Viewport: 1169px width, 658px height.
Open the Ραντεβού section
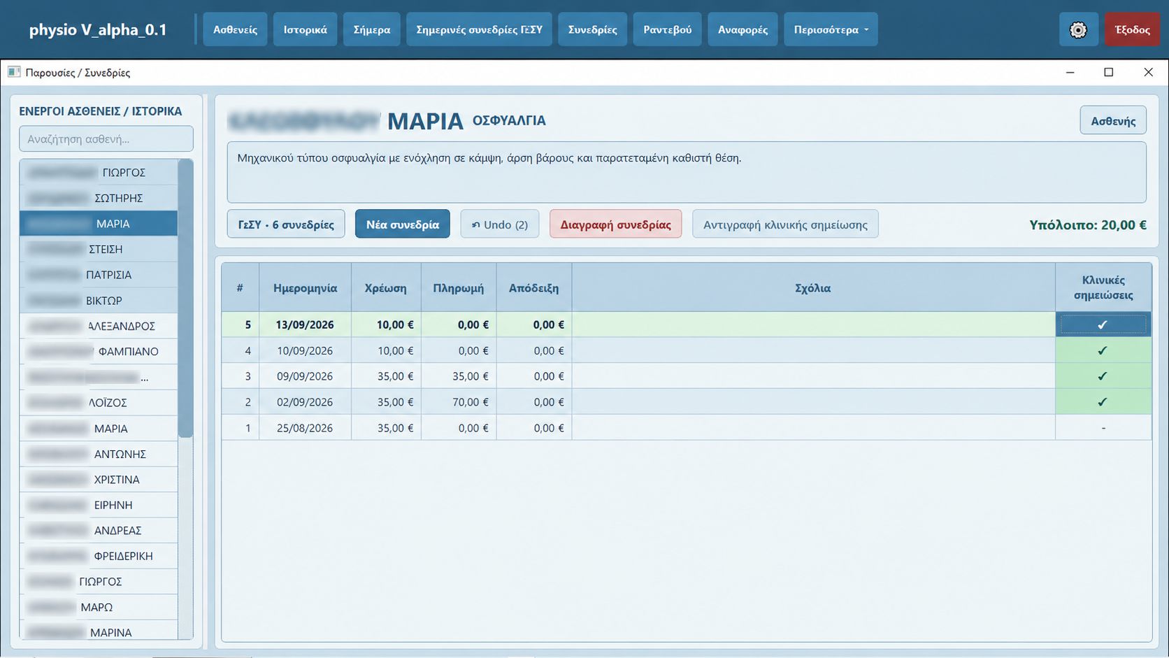(x=667, y=29)
